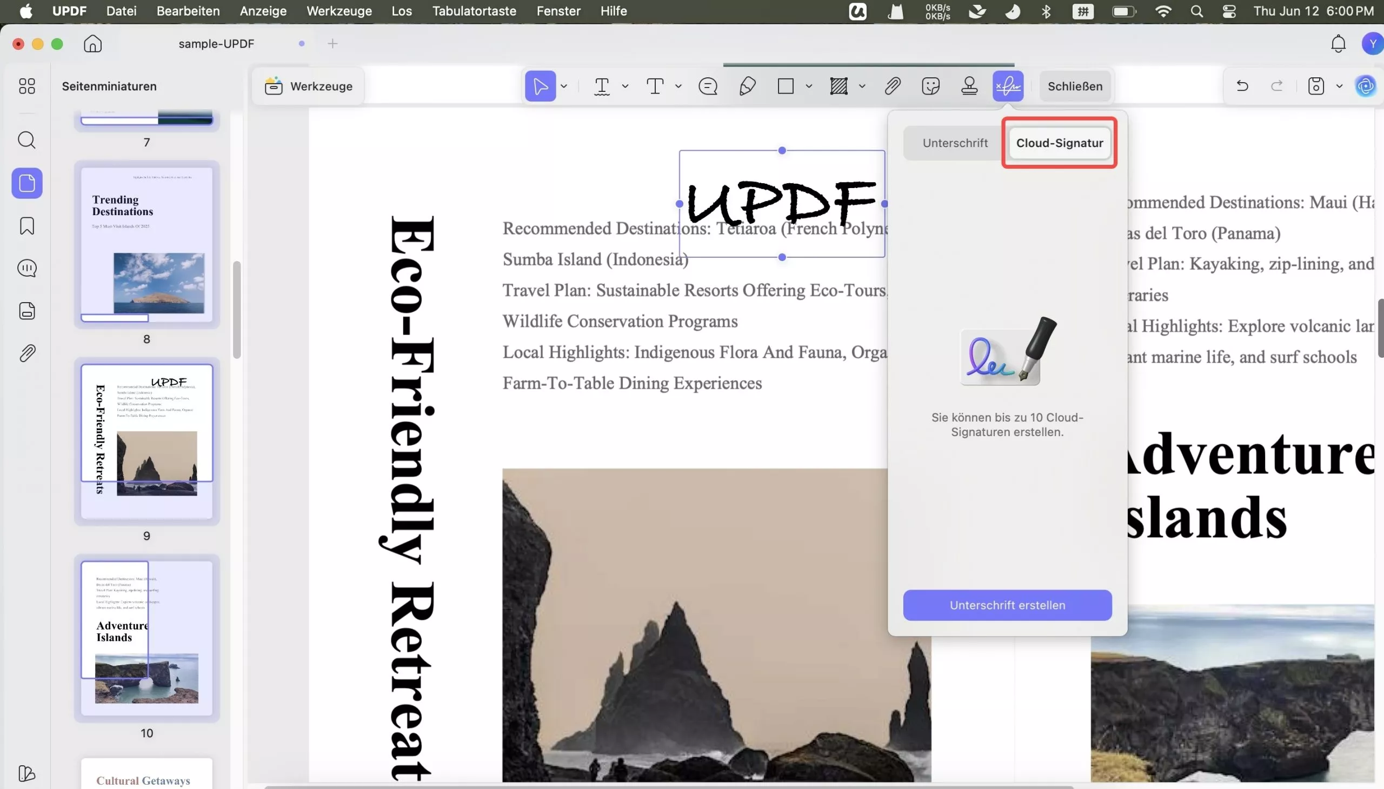Open the Fenster menu
Screen dimensions: 1384x789
click(558, 11)
